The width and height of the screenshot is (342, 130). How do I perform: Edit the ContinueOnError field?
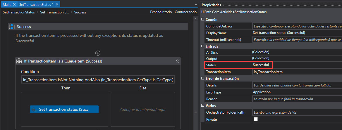pos(297,26)
